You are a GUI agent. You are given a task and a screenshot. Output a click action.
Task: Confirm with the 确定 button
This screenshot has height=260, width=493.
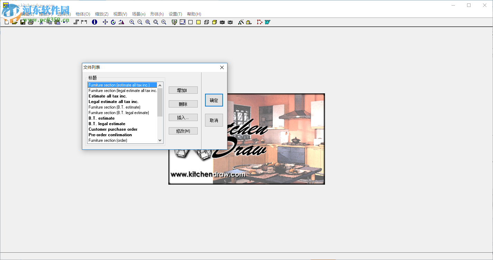click(x=214, y=100)
